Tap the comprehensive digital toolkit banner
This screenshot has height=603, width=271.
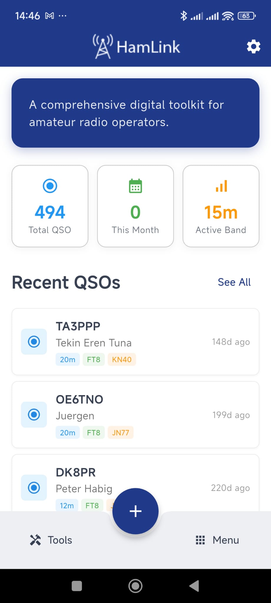point(135,113)
